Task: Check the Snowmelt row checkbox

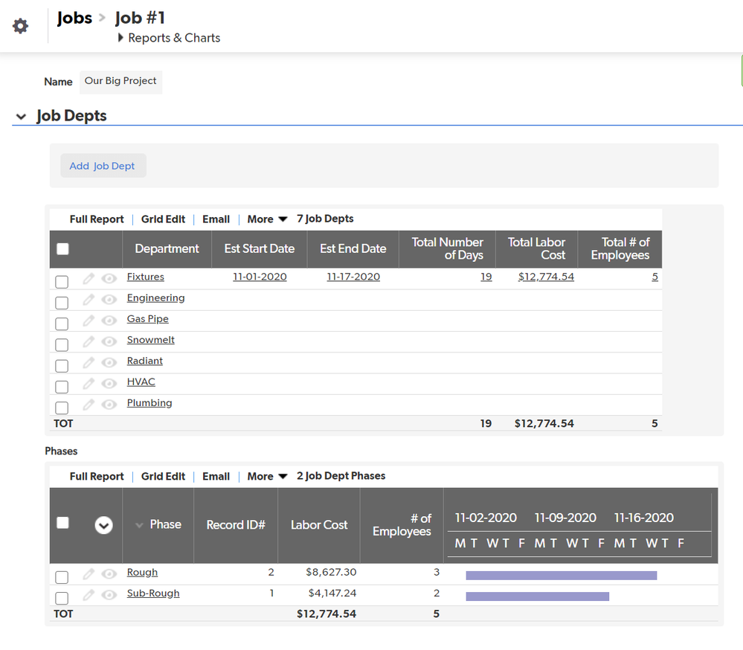Action: [62, 345]
